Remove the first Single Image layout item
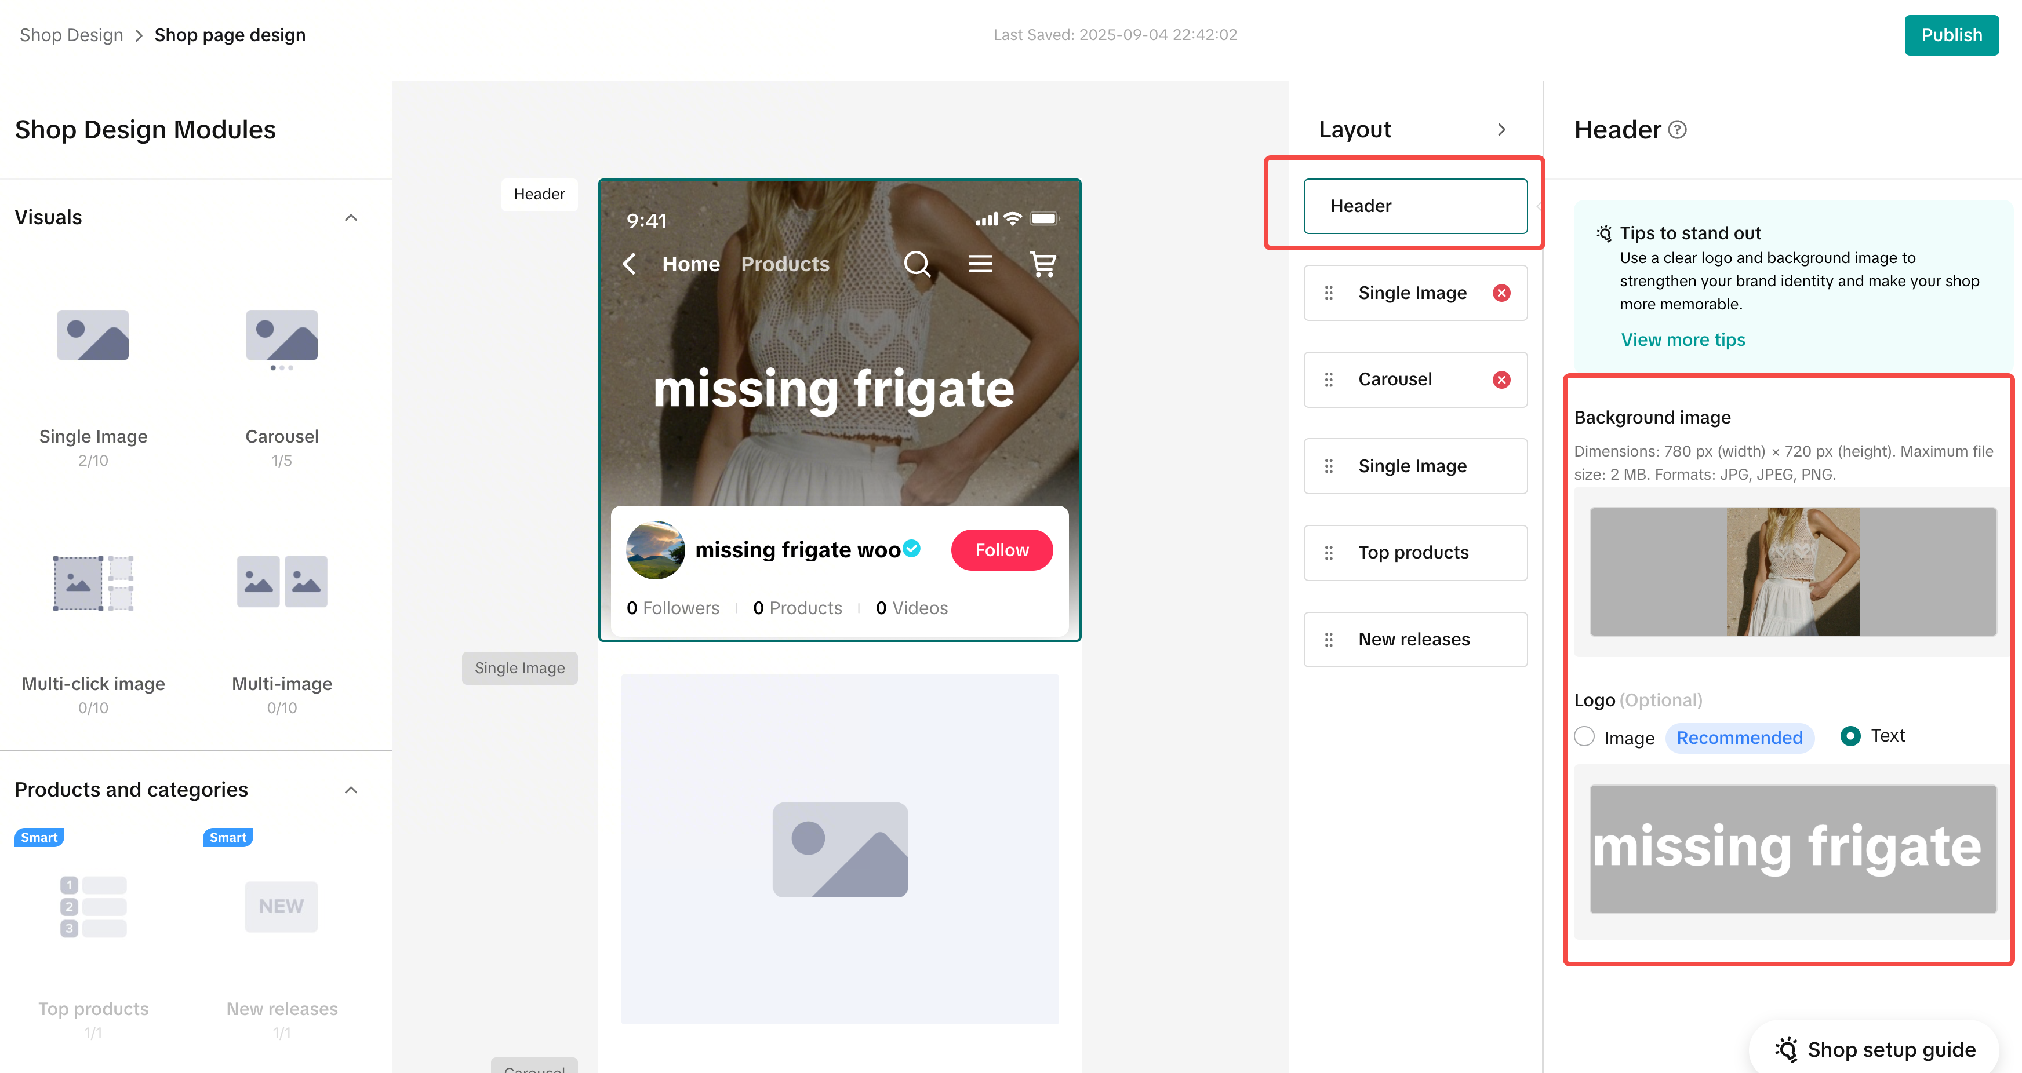This screenshot has width=2022, height=1073. [x=1501, y=293]
